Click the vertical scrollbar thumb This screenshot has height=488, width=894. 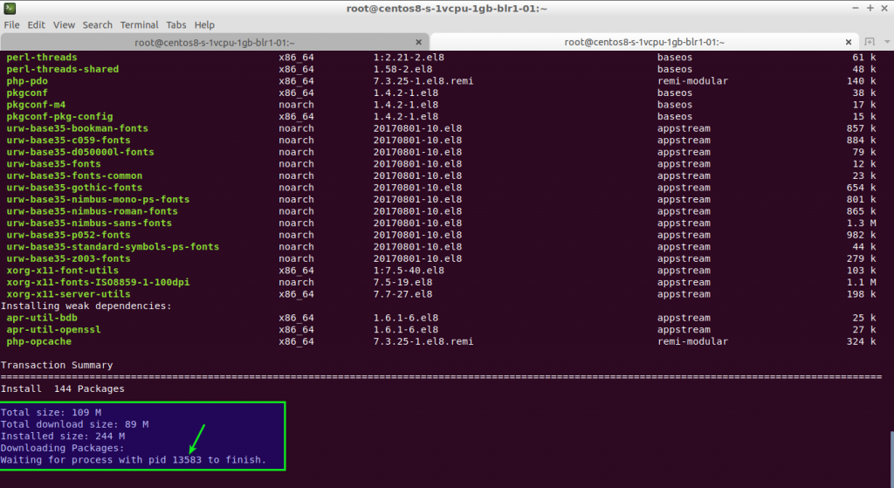(x=890, y=458)
